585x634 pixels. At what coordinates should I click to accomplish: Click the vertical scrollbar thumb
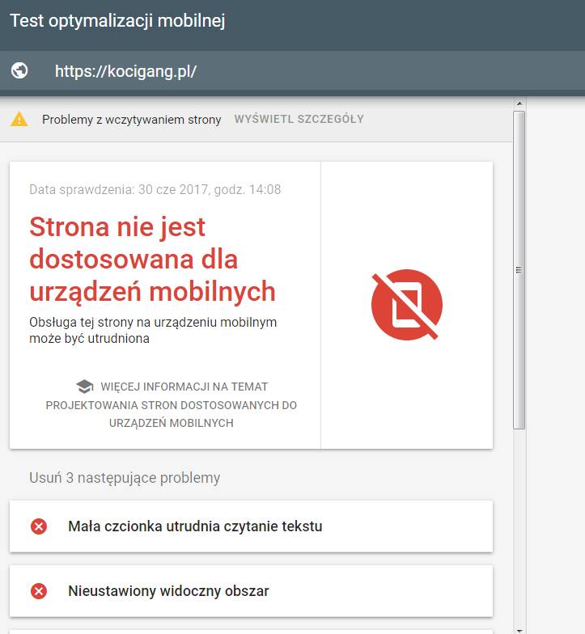[x=519, y=270]
